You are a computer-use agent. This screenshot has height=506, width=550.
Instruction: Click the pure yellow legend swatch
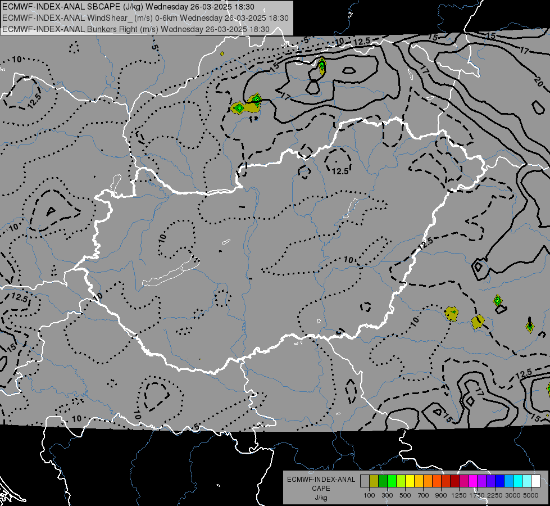pos(410,481)
